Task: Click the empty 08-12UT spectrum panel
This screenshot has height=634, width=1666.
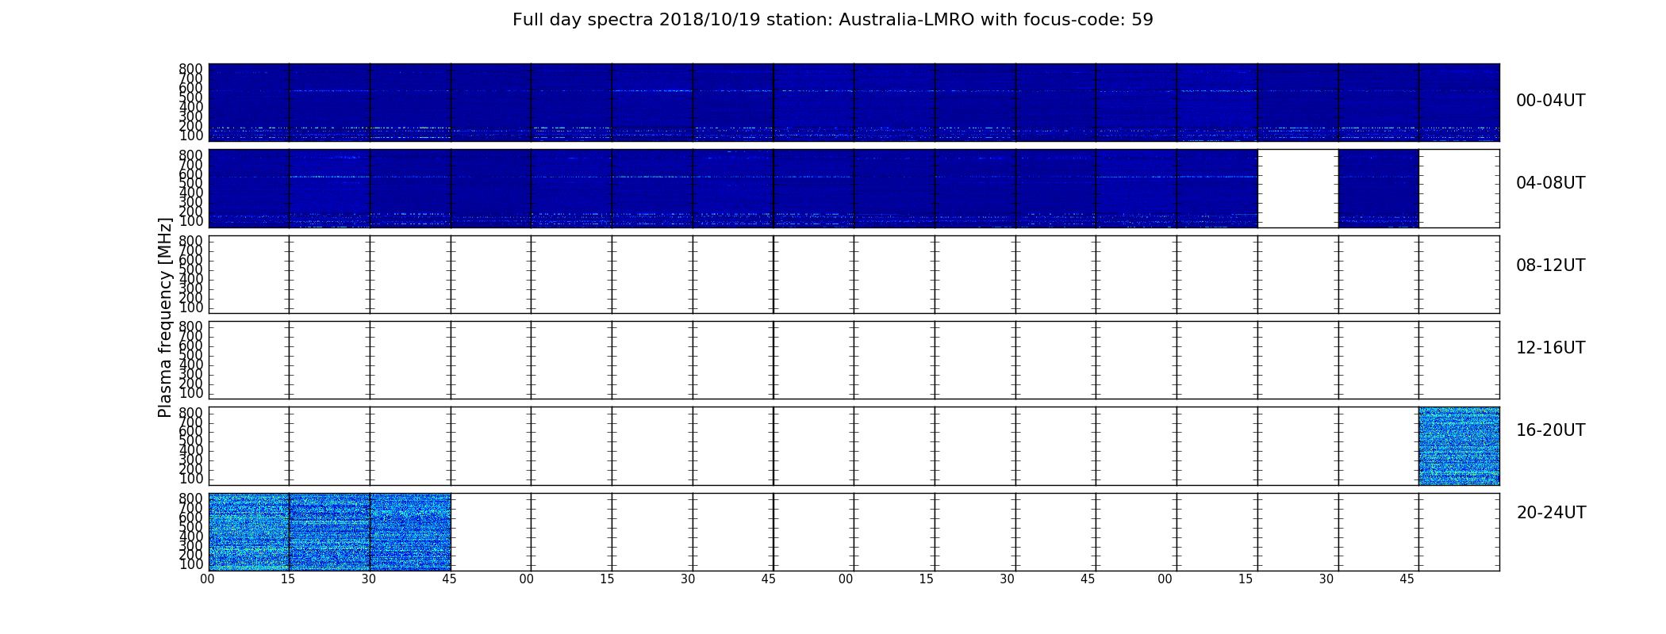Action: pyautogui.click(x=854, y=274)
